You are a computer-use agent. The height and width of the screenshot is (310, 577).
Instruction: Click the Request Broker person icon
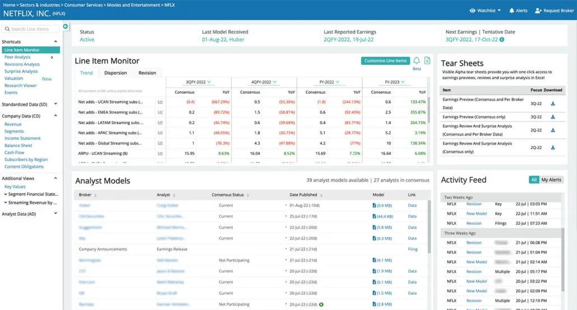coord(538,11)
